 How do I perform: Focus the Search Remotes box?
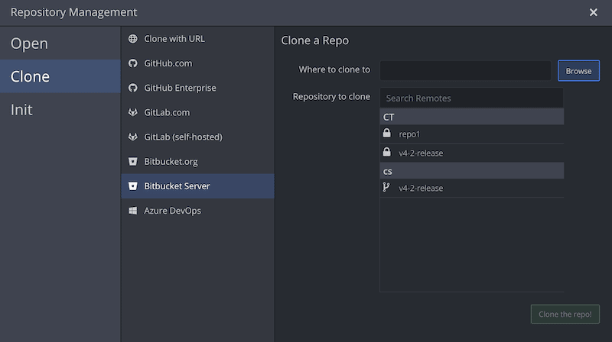pos(471,98)
